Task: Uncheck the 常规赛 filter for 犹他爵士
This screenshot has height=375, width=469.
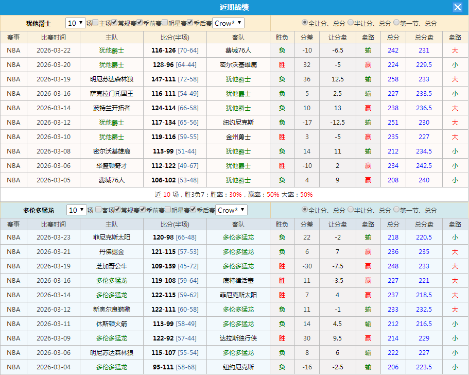Action: [x=113, y=23]
